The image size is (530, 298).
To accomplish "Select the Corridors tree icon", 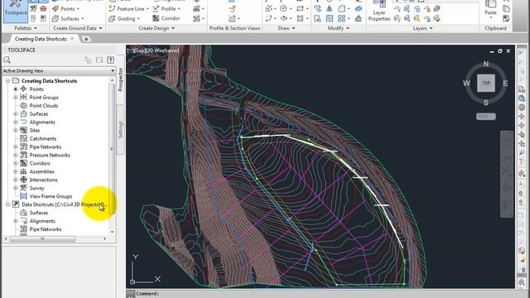I will (23, 163).
